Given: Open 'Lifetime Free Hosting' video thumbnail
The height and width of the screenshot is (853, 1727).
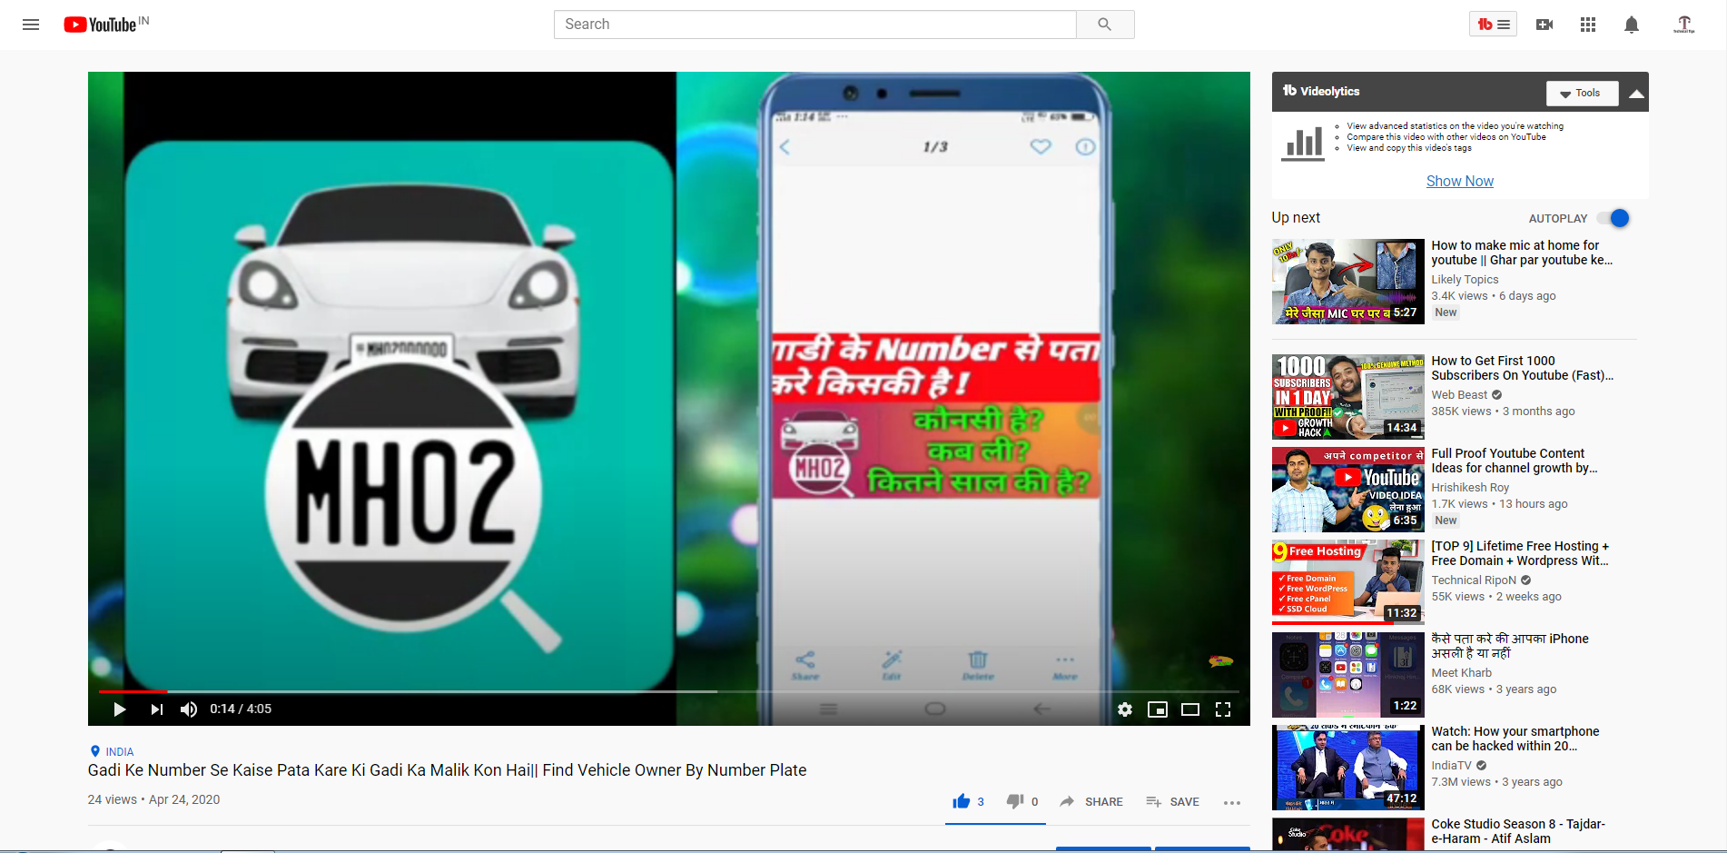Looking at the screenshot, I should click(1347, 582).
